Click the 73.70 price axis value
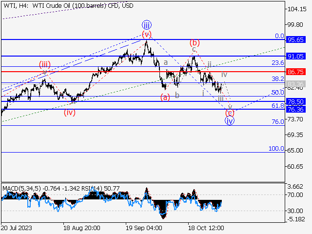312x234 pixels. click(x=295, y=119)
